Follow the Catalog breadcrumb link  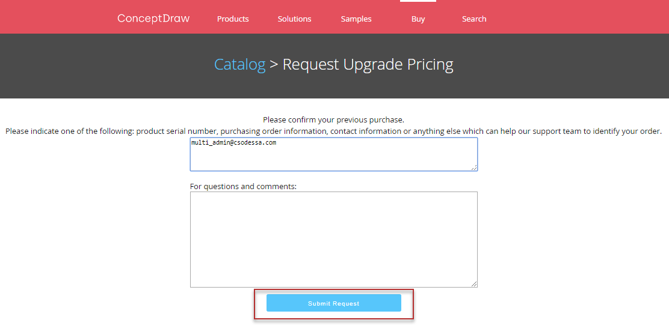point(239,64)
